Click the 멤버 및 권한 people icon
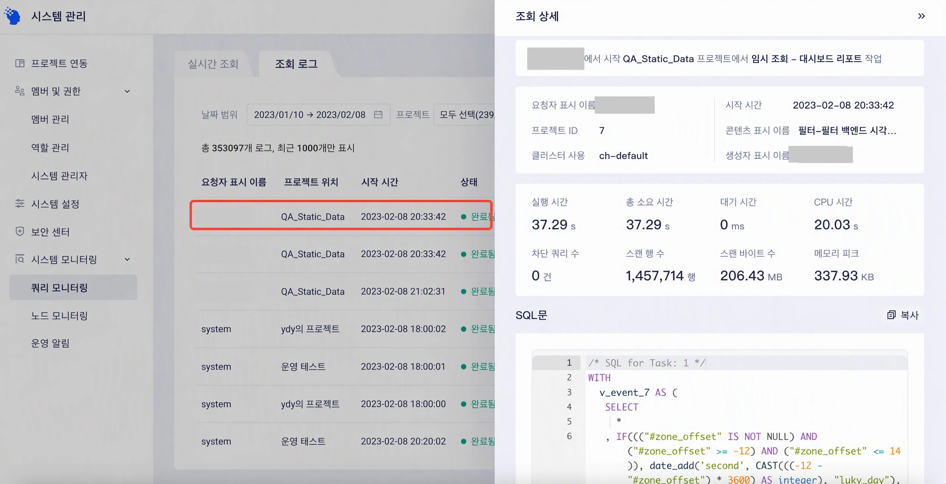Image resolution: width=946 pixels, height=484 pixels. coord(20,90)
